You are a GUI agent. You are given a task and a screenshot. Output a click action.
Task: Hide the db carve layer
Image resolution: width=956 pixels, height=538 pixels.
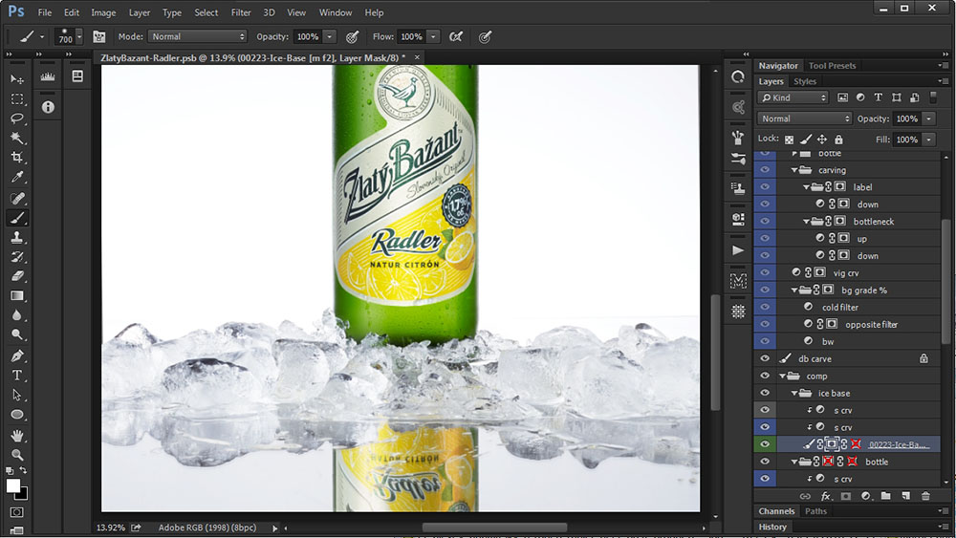tap(765, 359)
